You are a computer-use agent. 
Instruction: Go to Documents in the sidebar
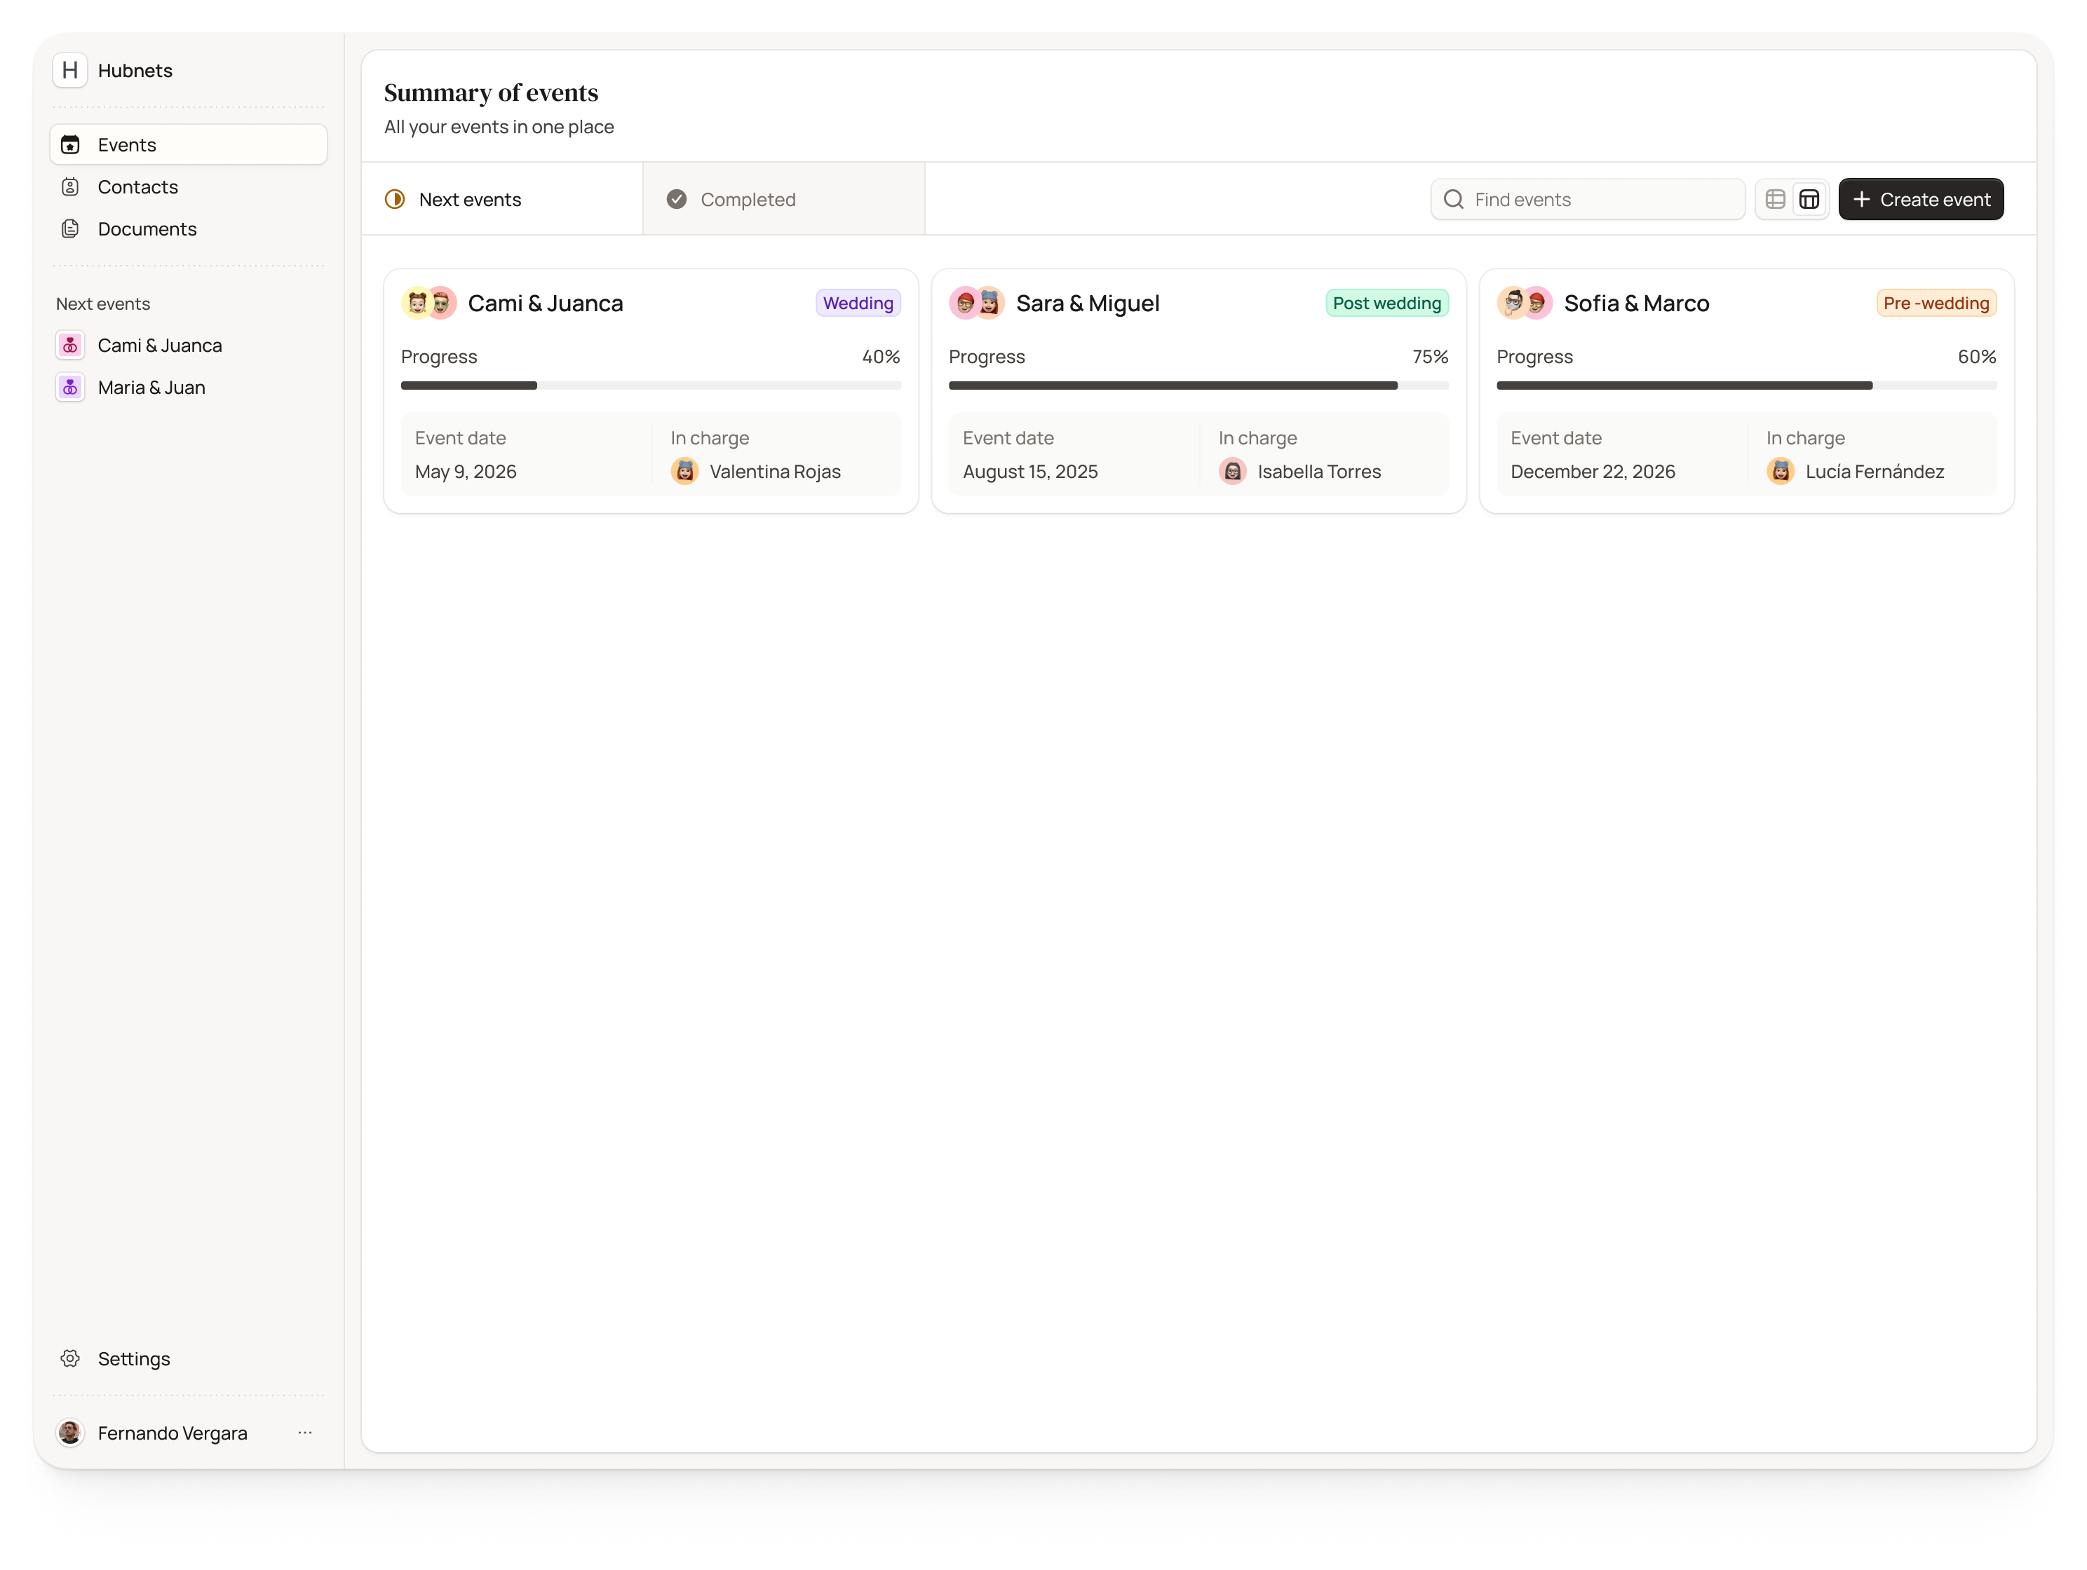coord(189,229)
